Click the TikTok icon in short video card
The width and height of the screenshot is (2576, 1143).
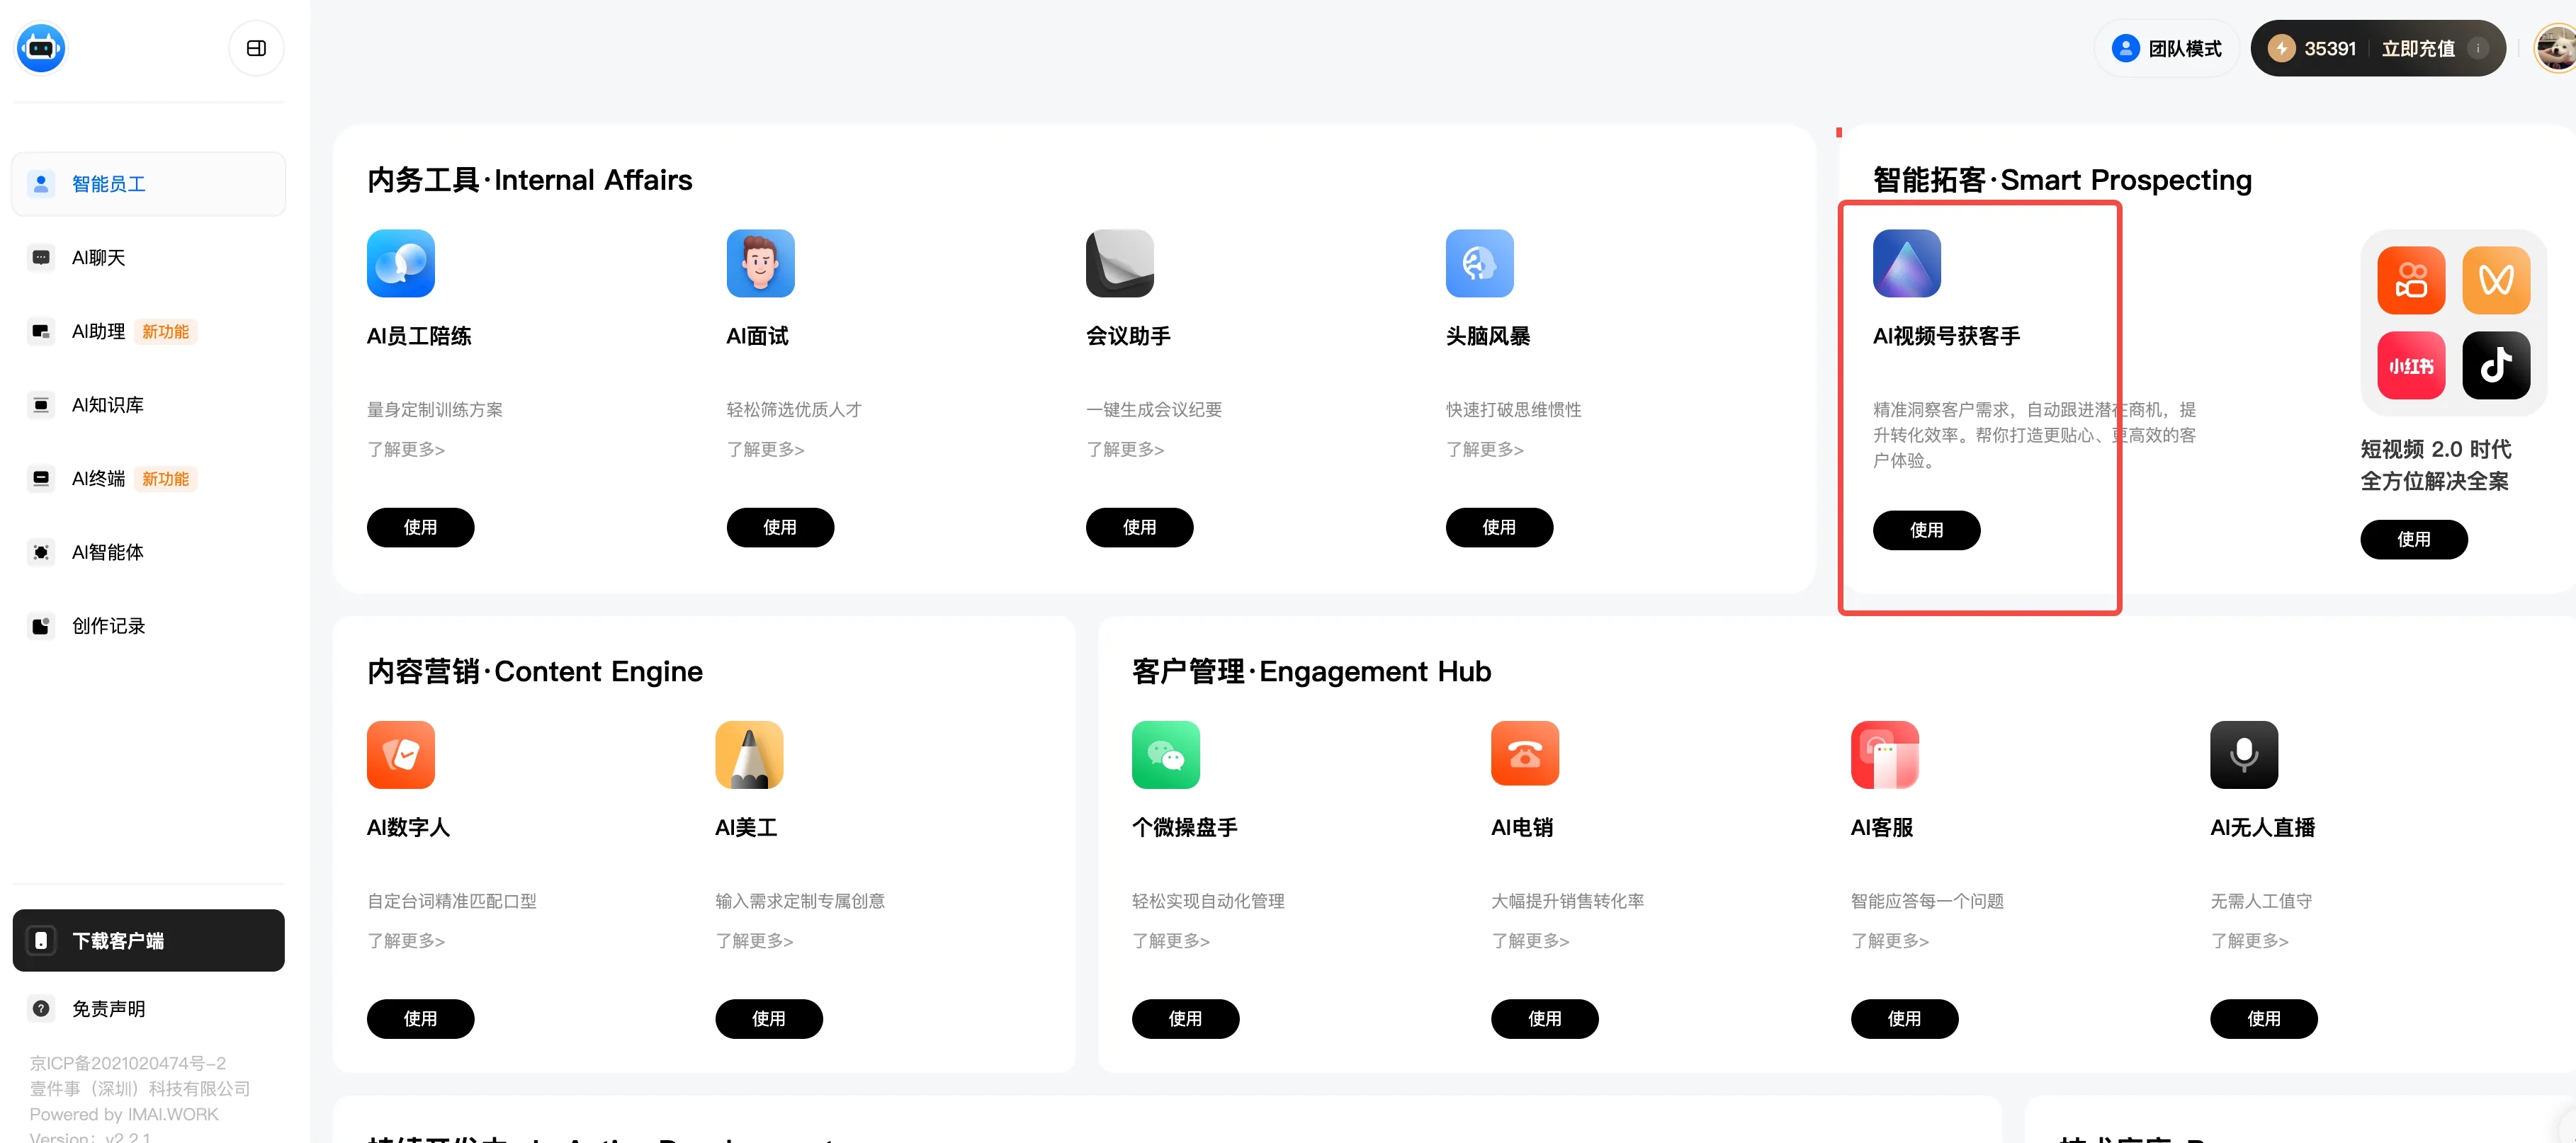tap(2495, 365)
